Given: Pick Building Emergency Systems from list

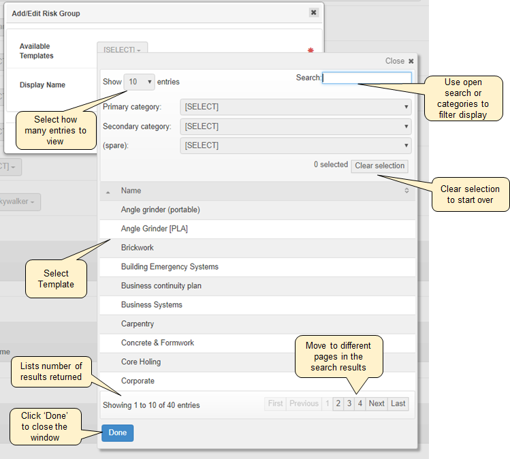Looking at the screenshot, I should point(170,267).
